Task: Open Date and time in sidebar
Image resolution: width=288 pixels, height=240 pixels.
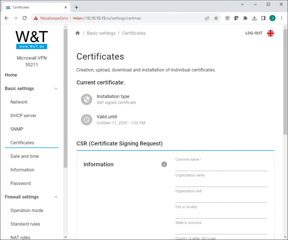Action: 24,156
